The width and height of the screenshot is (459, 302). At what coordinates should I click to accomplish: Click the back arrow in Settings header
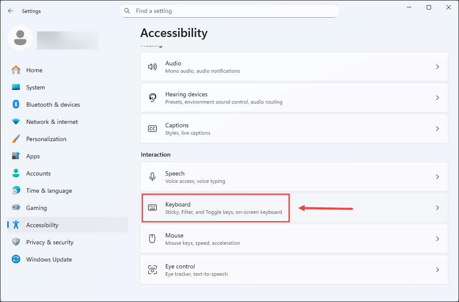click(x=11, y=11)
